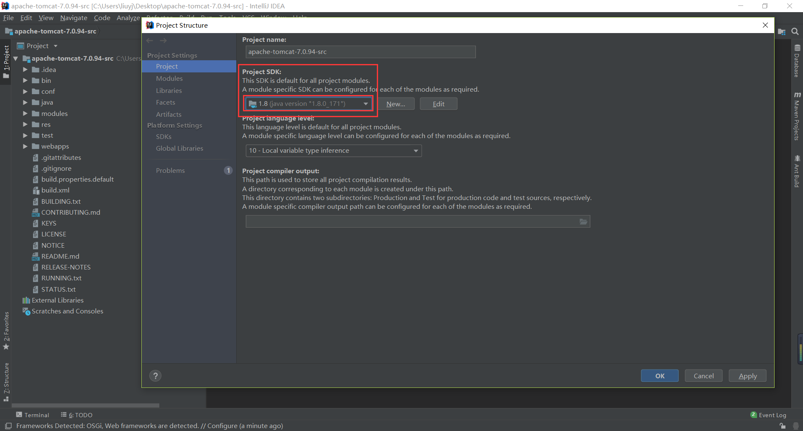Click the Project name input field
The width and height of the screenshot is (803, 431).
pos(361,52)
